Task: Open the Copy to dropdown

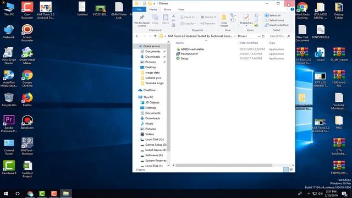Action: tap(188, 23)
